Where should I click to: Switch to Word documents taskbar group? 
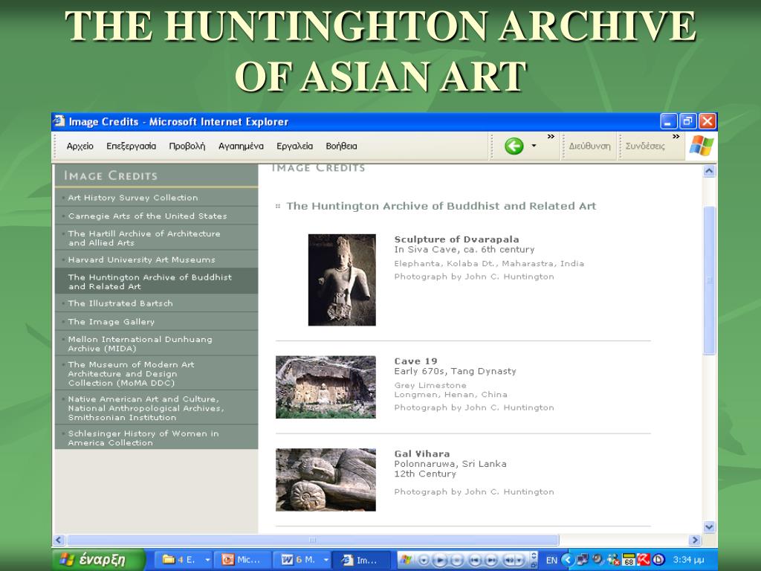300,560
